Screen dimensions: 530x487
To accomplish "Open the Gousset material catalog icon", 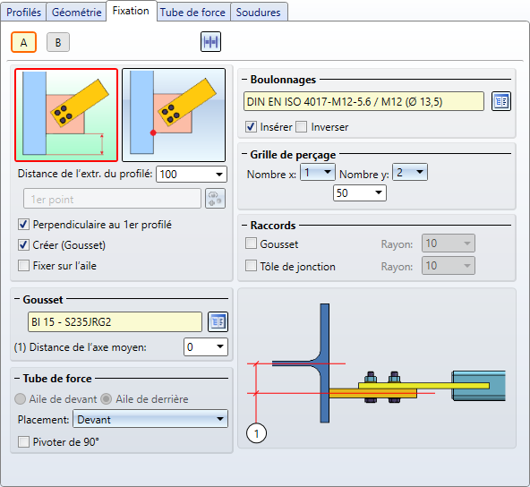I will tap(218, 321).
